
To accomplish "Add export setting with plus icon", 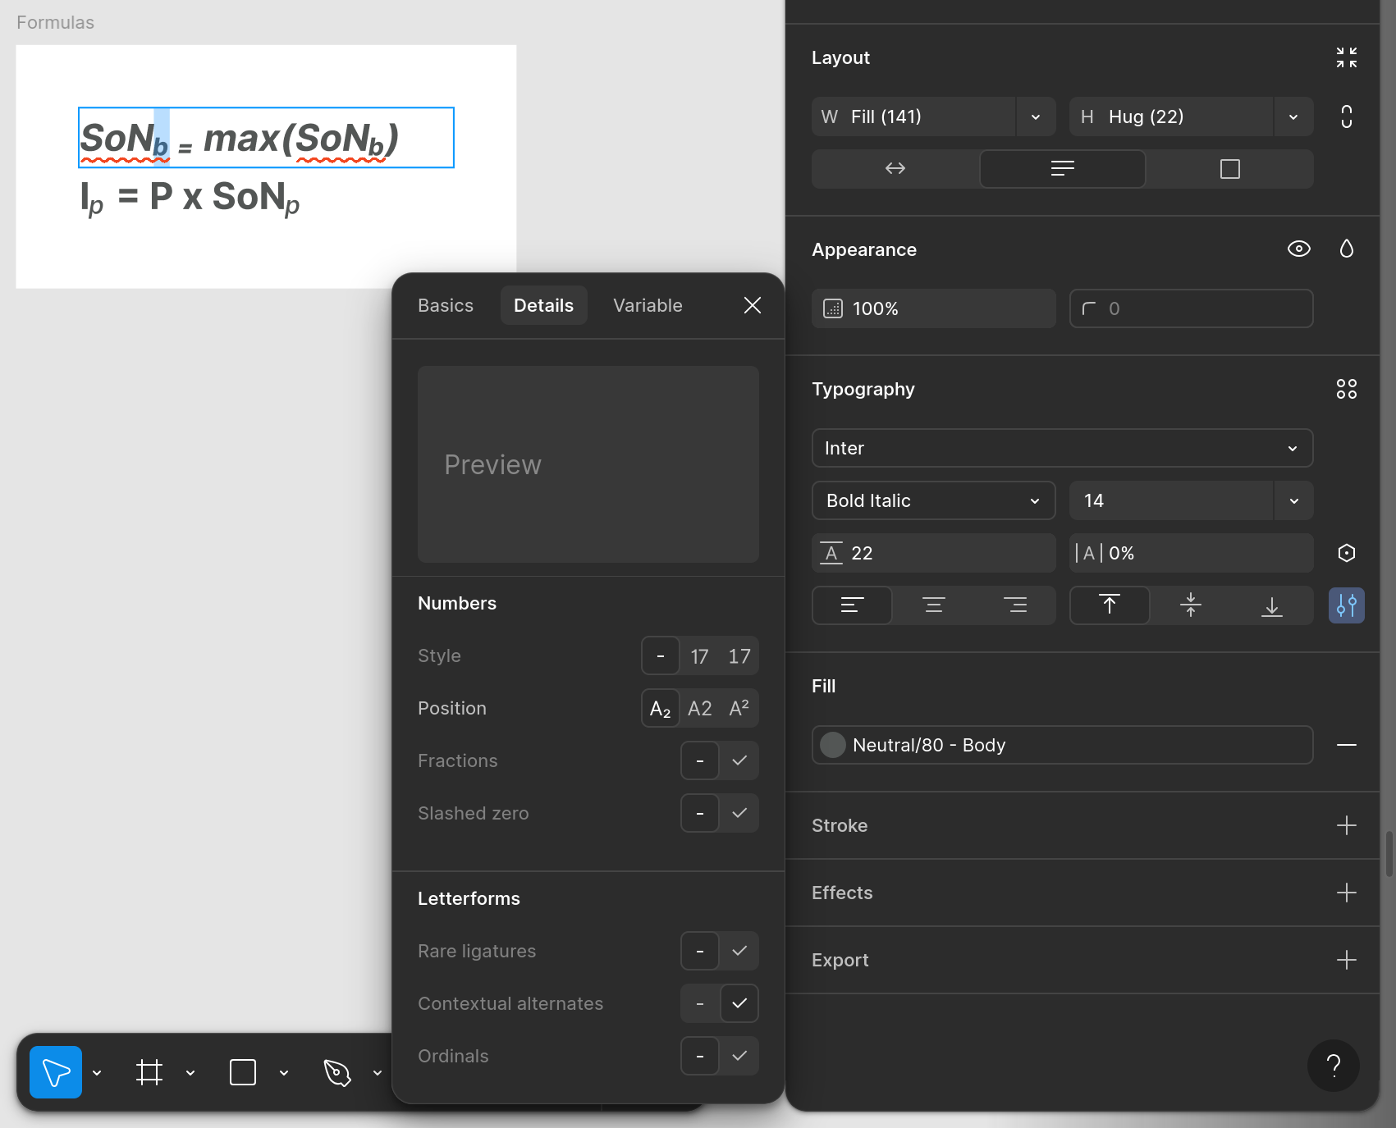I will (x=1346, y=960).
